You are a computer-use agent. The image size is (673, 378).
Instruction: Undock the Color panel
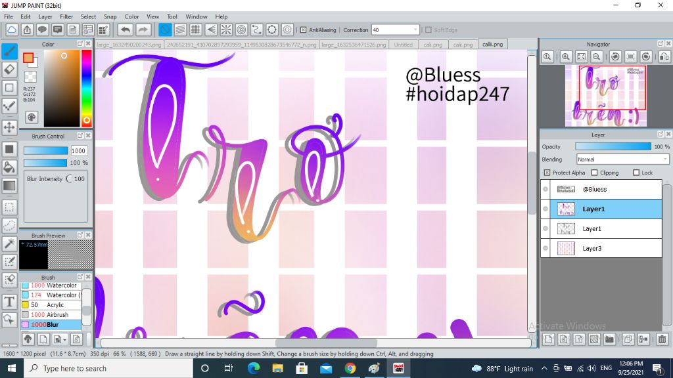pyautogui.click(x=80, y=44)
